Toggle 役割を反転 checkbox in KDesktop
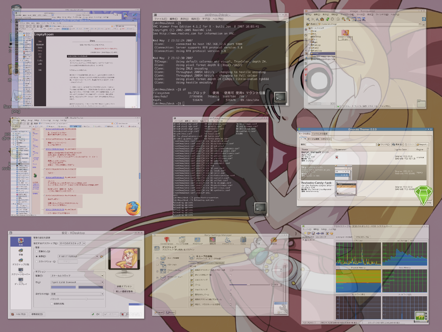 pyautogui.click(x=51, y=304)
